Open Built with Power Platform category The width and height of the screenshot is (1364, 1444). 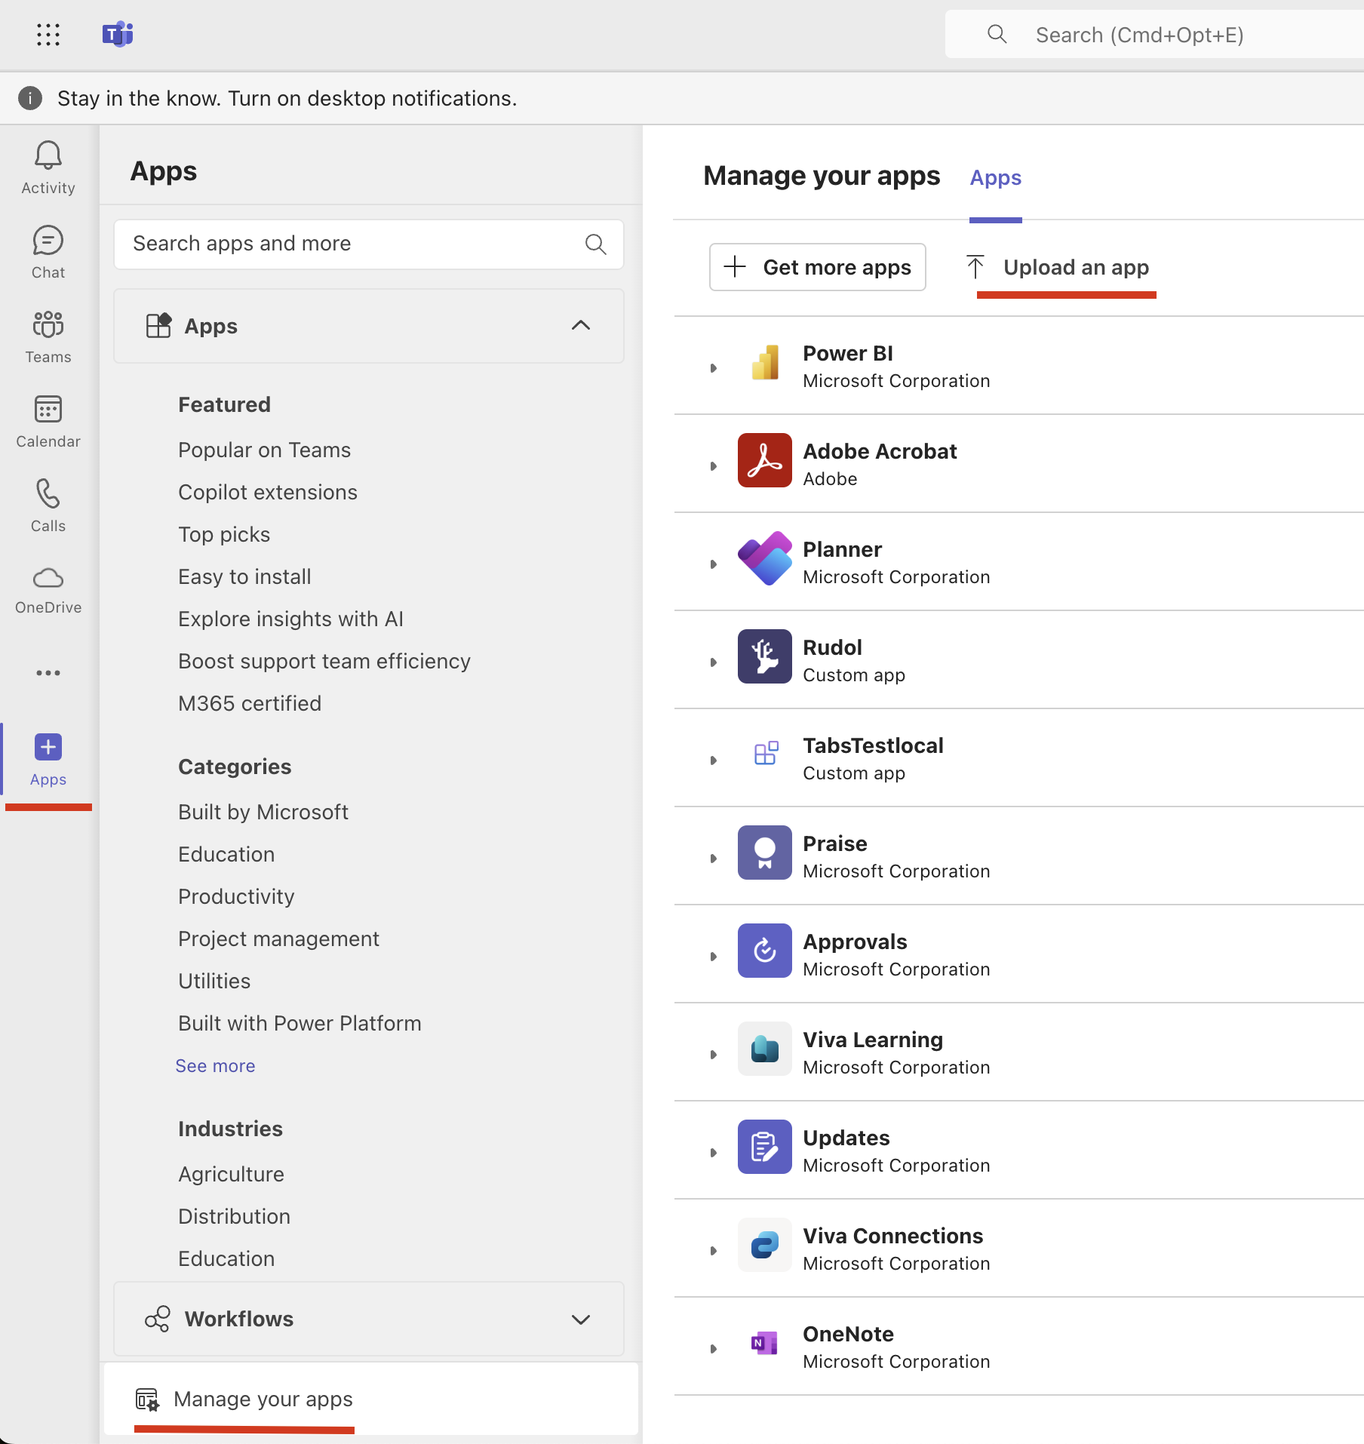point(300,1024)
